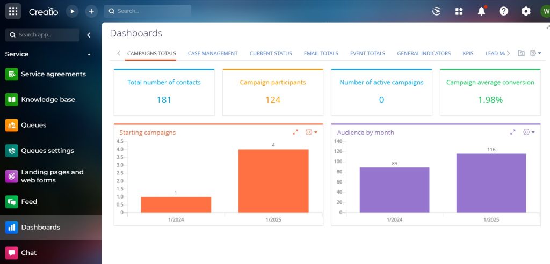Open Audience by month settings dropdown

[x=529, y=132]
